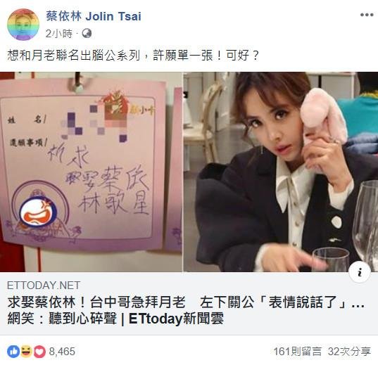Click the link info 'i' icon
Image resolution: width=378 pixels, height=365 pixels.
click(x=360, y=272)
